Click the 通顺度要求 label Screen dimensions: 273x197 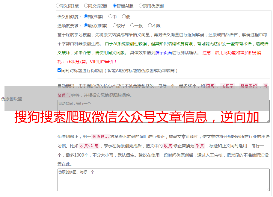70,26
